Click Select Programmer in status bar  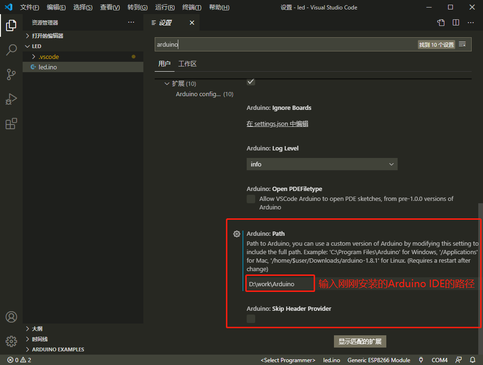[288, 360]
